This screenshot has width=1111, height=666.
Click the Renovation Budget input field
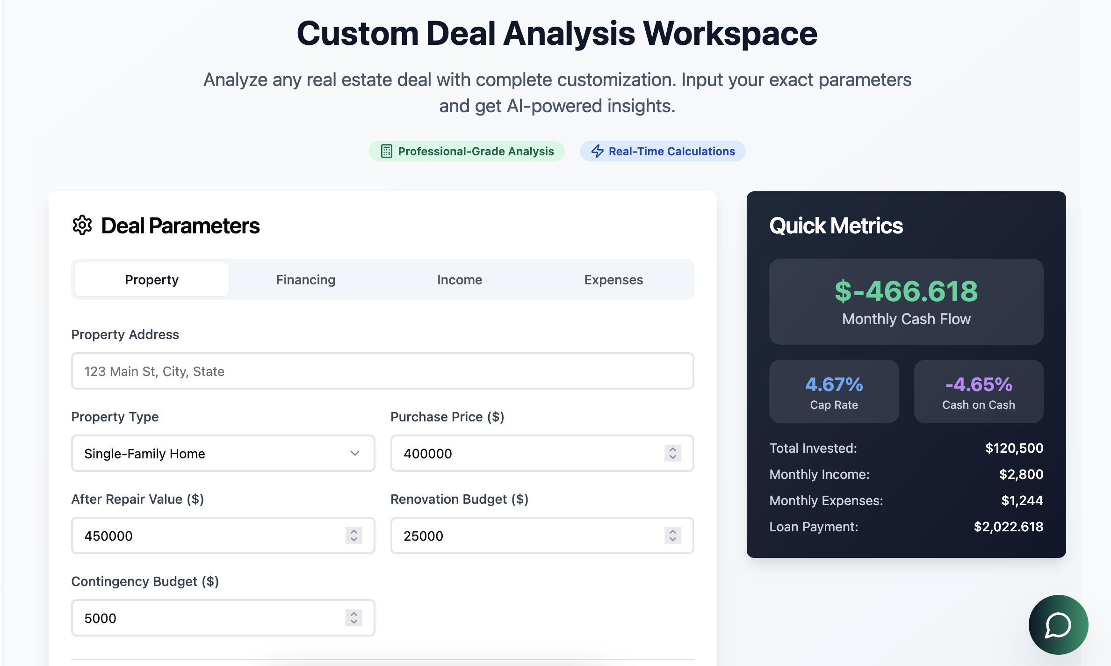tap(542, 536)
